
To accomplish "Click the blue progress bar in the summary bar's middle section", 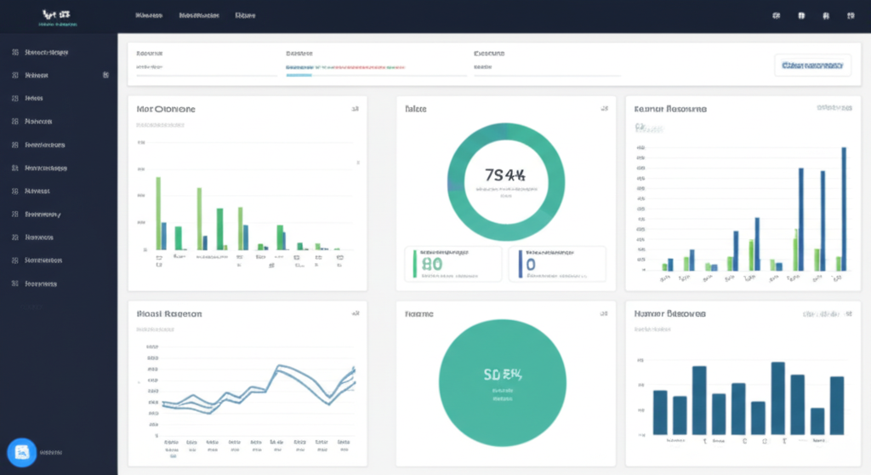I will (x=299, y=76).
